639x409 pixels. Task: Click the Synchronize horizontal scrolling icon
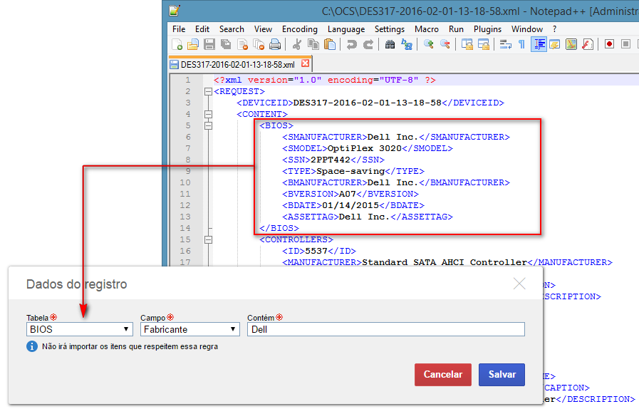(483, 44)
